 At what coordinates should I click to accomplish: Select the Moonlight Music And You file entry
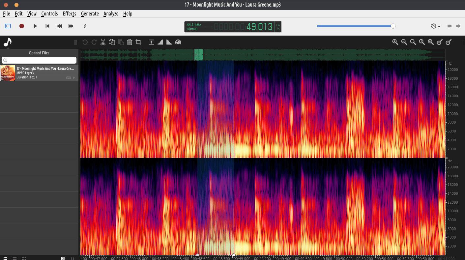[39, 73]
